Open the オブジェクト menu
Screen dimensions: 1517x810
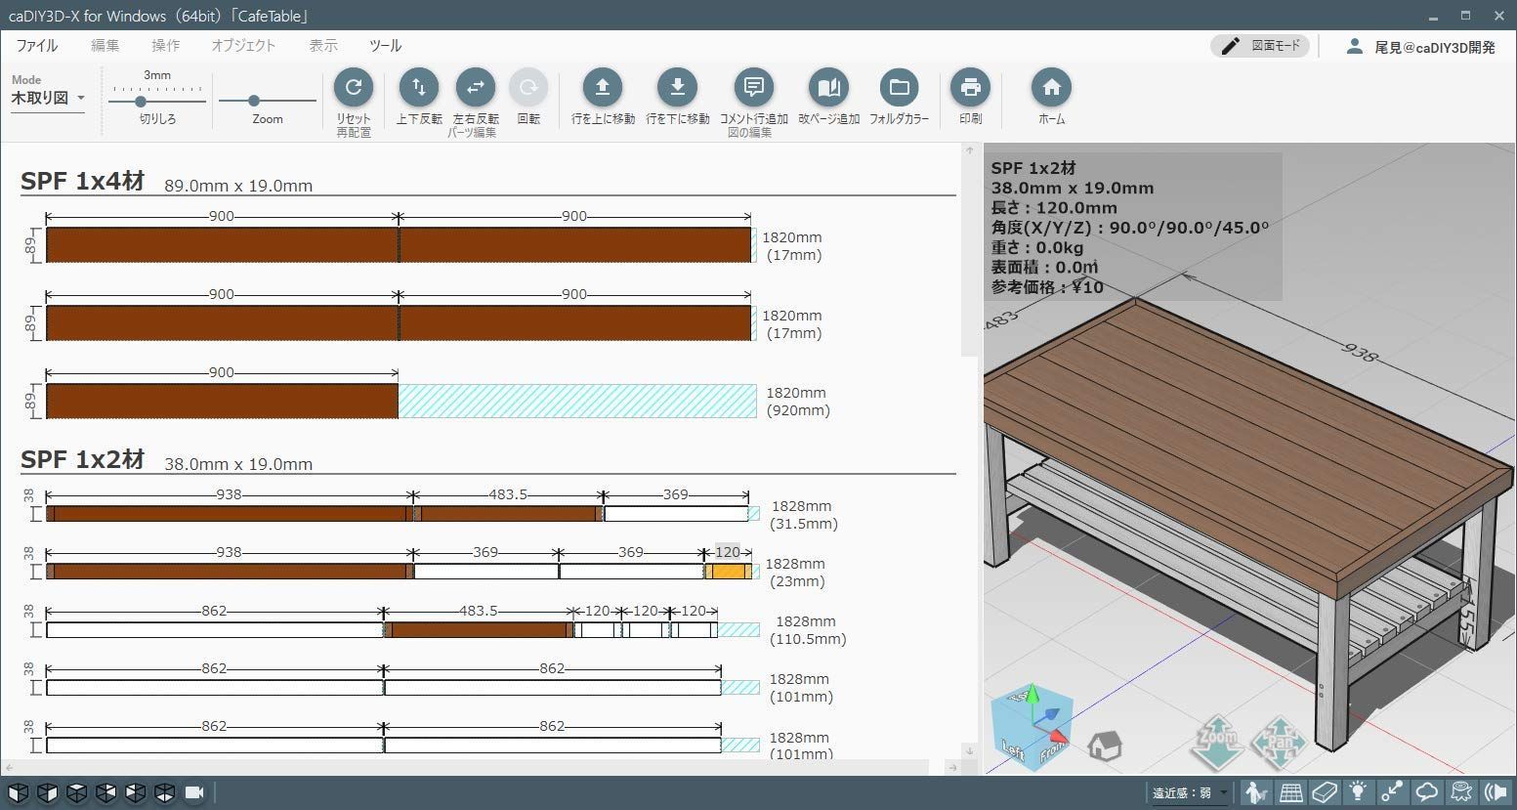(x=242, y=45)
